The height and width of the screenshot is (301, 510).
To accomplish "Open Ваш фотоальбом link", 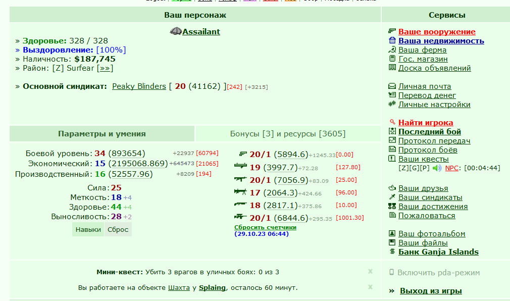I will 432,234.
